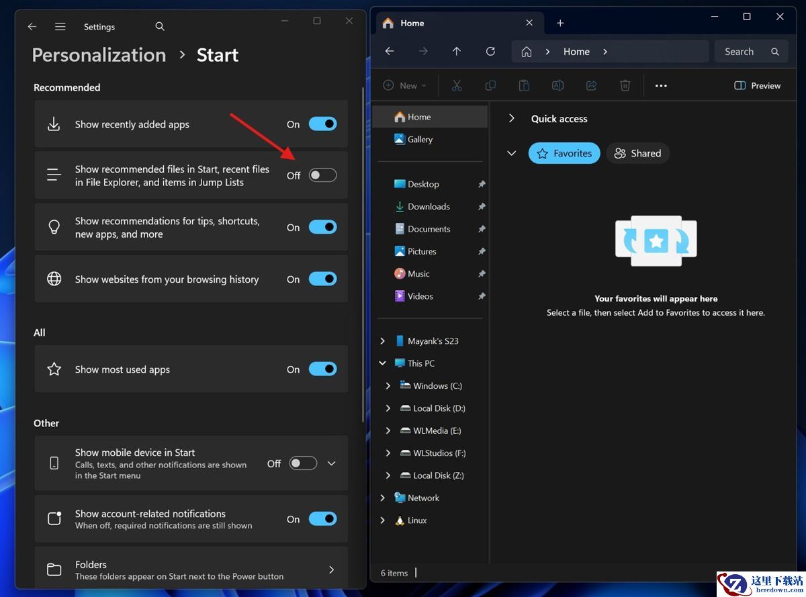Expand the Network tree node
Viewport: 806px width, 597px height.
pos(383,498)
